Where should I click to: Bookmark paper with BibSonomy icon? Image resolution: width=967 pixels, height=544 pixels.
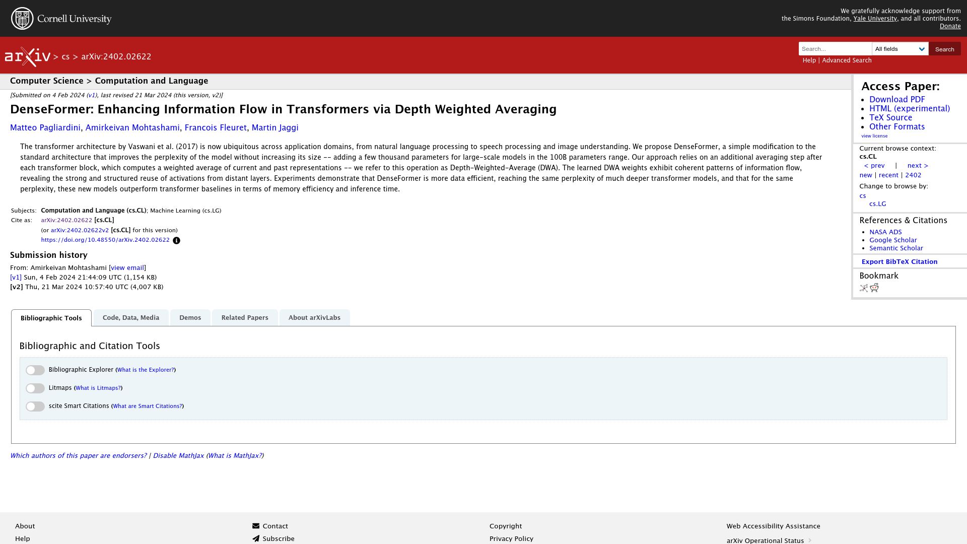(864, 288)
